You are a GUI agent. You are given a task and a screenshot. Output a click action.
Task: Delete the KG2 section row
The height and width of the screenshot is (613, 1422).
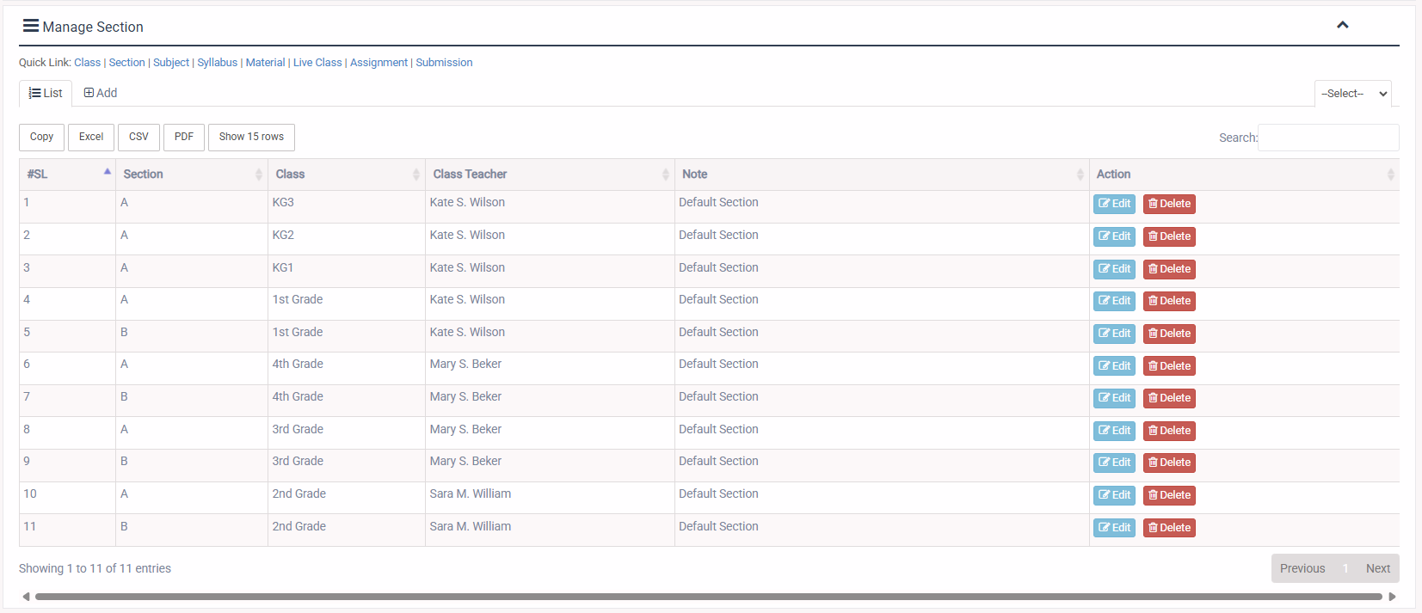click(1169, 236)
